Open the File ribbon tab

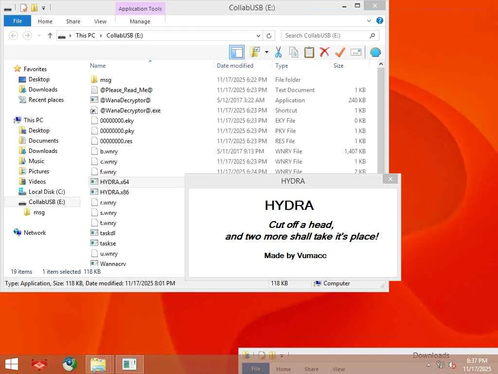[18, 21]
